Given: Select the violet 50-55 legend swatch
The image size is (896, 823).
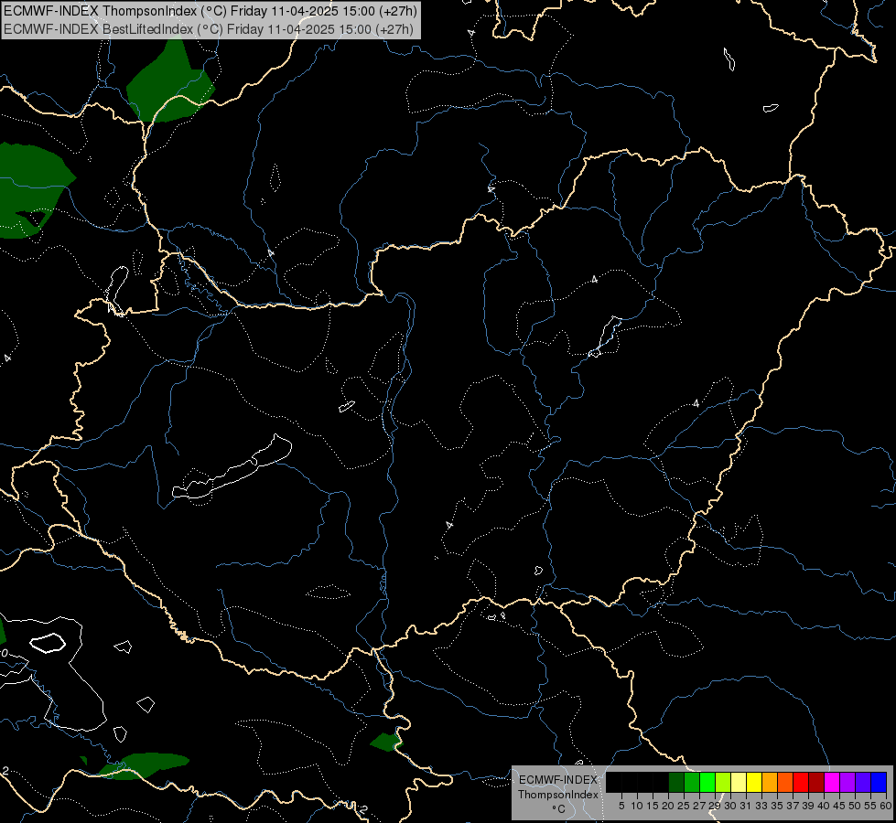Looking at the screenshot, I should [863, 782].
